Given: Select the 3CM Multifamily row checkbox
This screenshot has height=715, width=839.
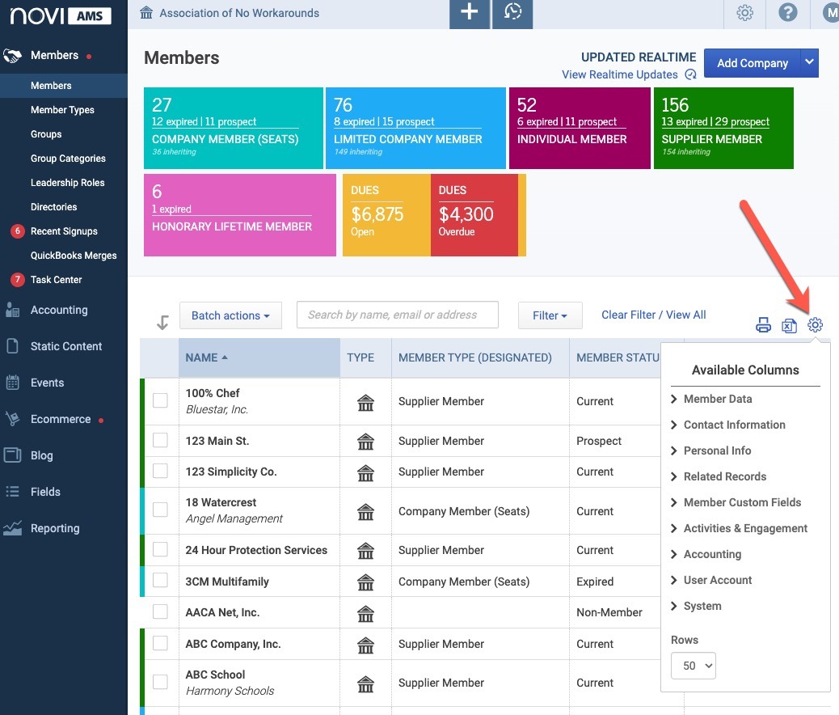Looking at the screenshot, I should pos(160,580).
